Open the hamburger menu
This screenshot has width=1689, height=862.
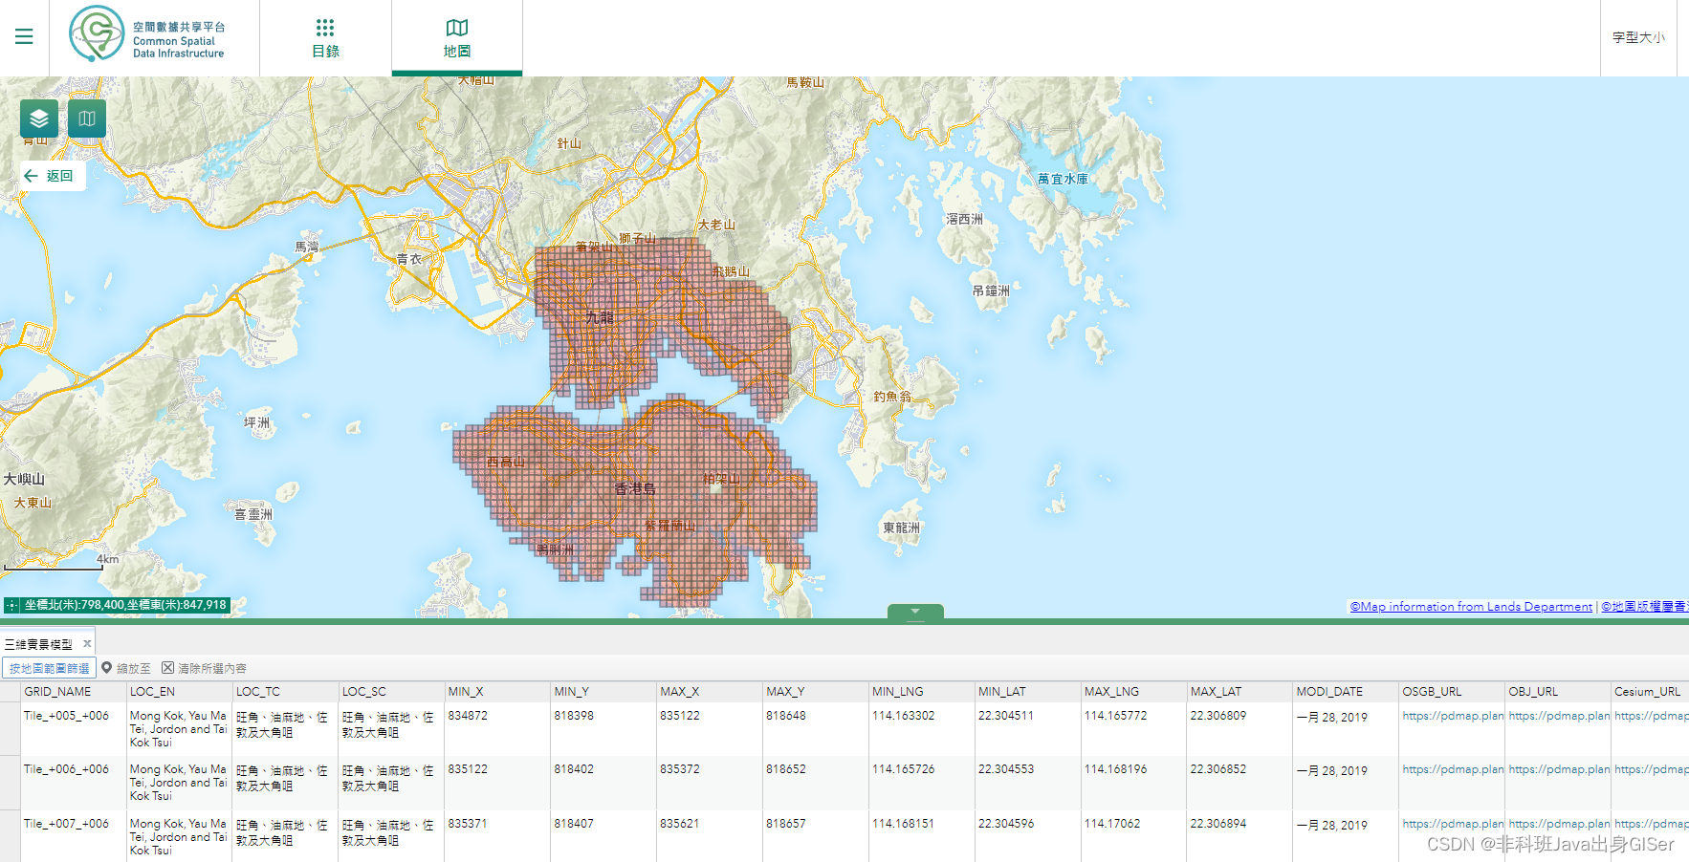click(x=24, y=36)
